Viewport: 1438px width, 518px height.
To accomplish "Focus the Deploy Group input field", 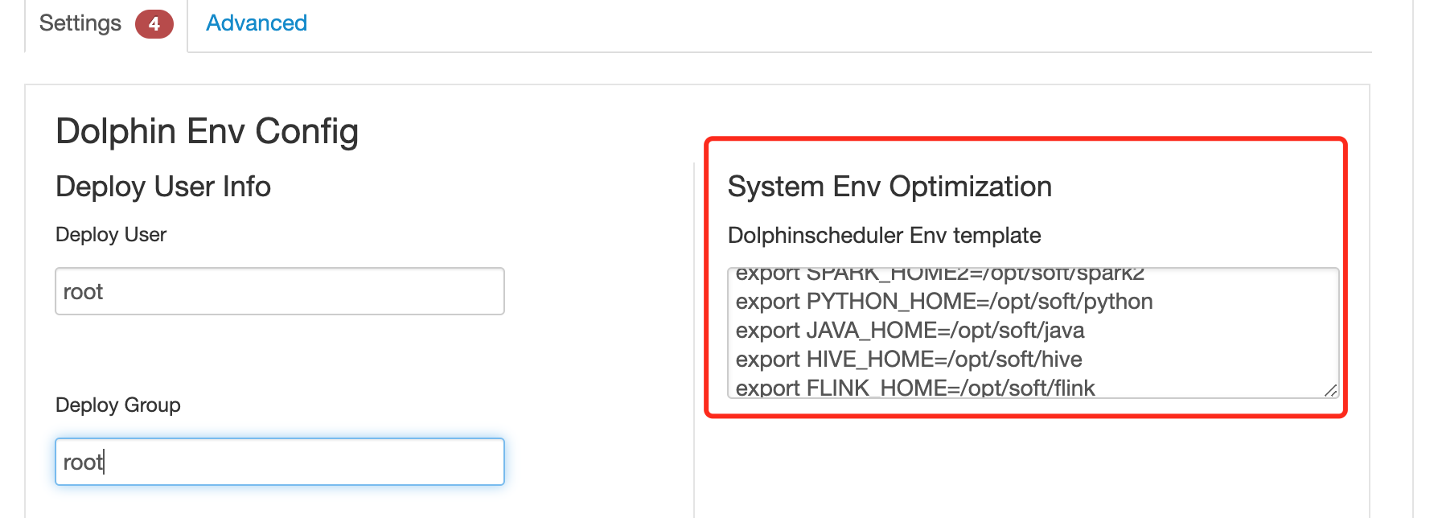I will tap(279, 462).
